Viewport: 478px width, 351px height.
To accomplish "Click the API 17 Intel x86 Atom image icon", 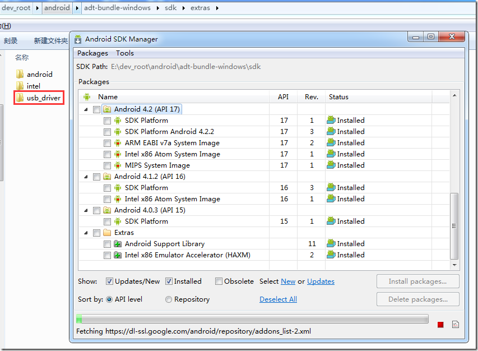I will pos(118,154).
